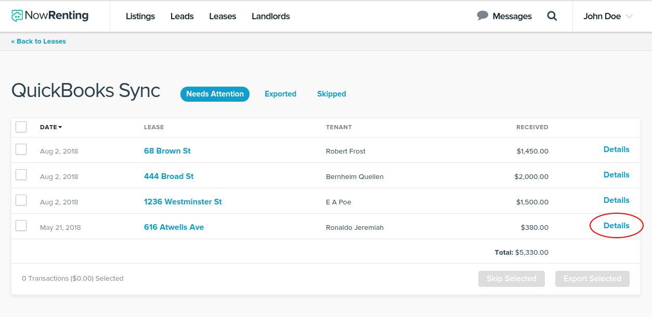Click the Messages speech bubble icon
Image resolution: width=652 pixels, height=317 pixels.
(483, 16)
